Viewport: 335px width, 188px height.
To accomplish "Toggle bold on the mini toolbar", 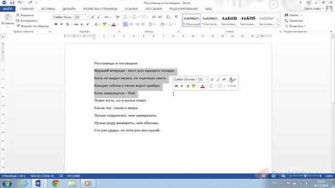I will [176, 86].
